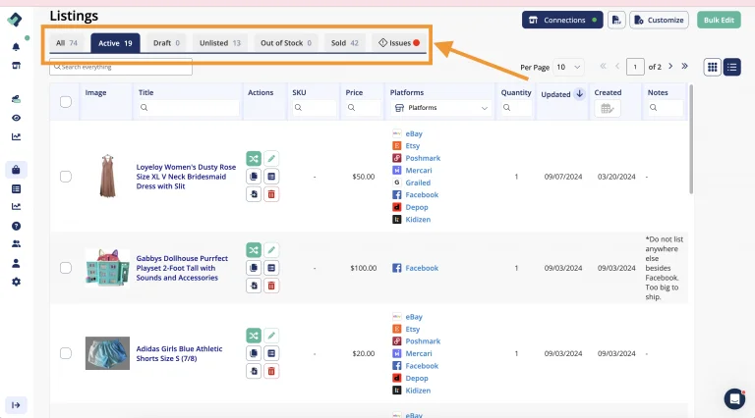Image resolution: width=755 pixels, height=418 pixels.
Task: Click the SKU column search field
Action: 314,108
